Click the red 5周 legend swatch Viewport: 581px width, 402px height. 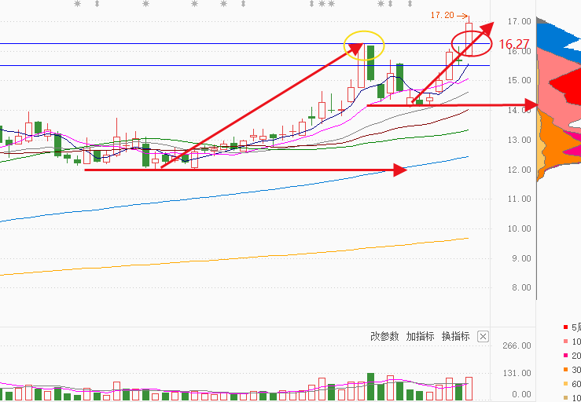565,327
